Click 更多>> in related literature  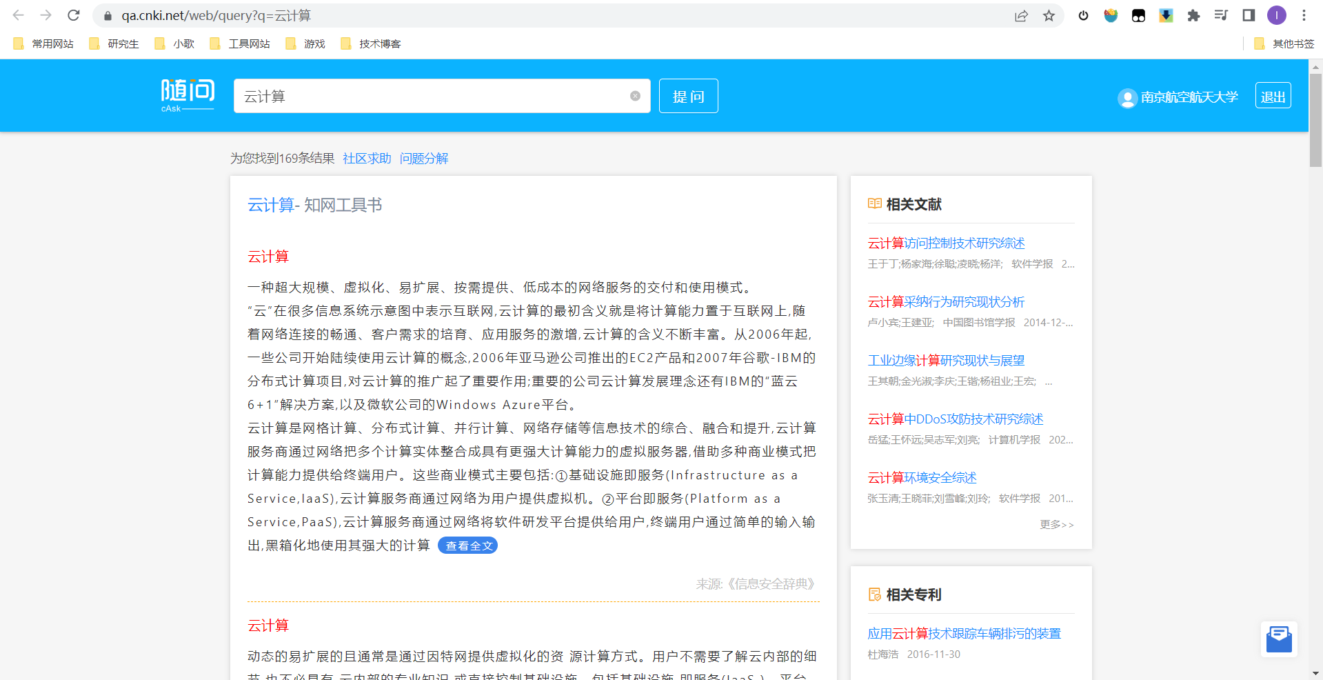click(1056, 524)
